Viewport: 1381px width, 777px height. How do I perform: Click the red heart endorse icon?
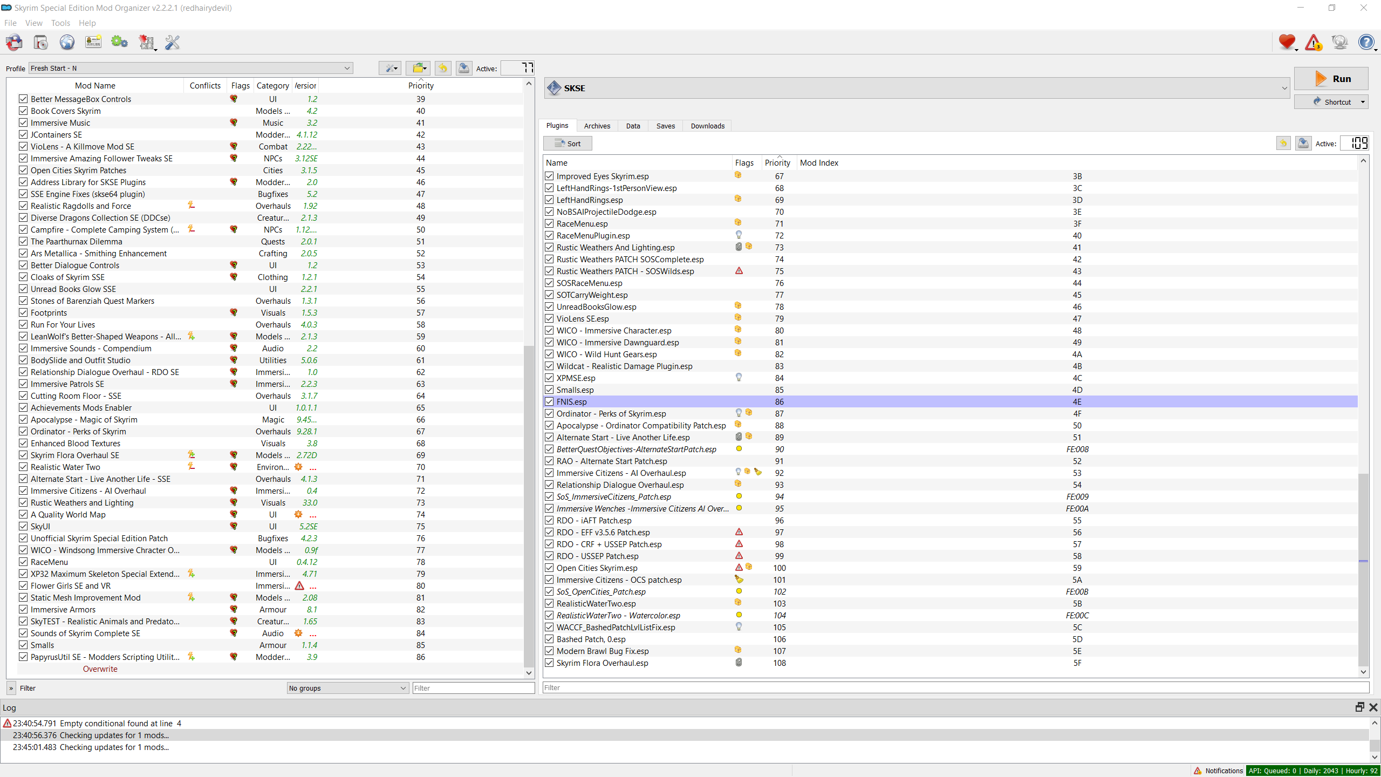(1287, 42)
